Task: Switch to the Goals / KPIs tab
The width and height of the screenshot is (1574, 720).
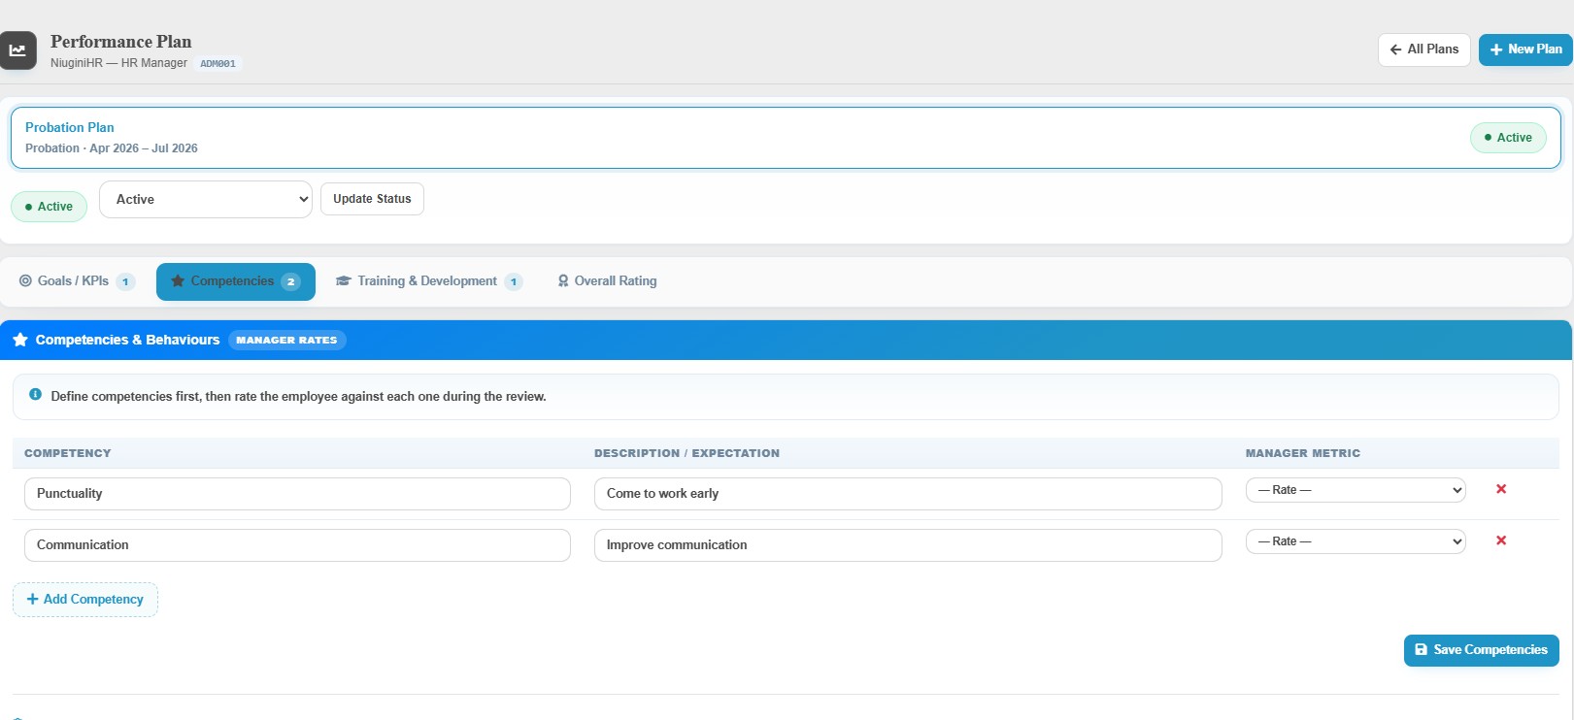Action: [77, 281]
